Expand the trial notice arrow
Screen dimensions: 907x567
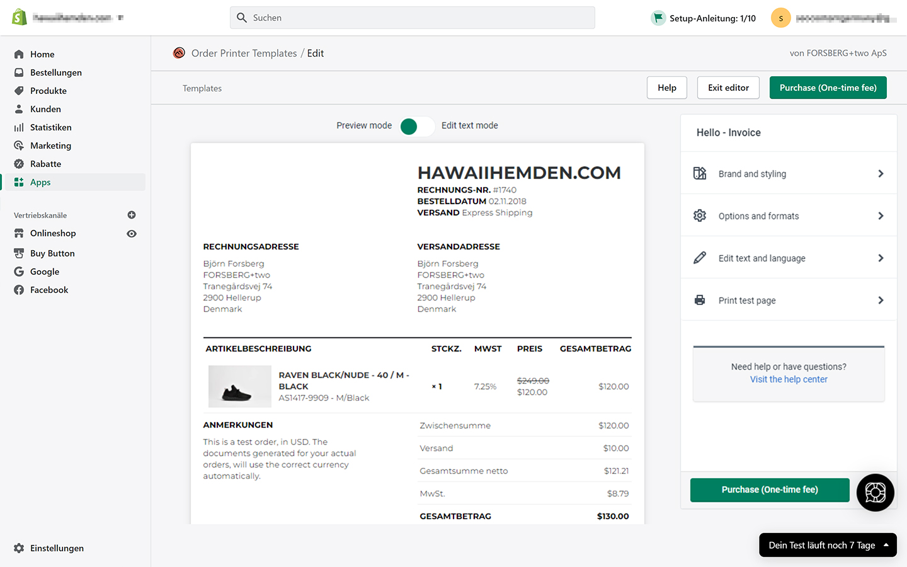coord(886,545)
